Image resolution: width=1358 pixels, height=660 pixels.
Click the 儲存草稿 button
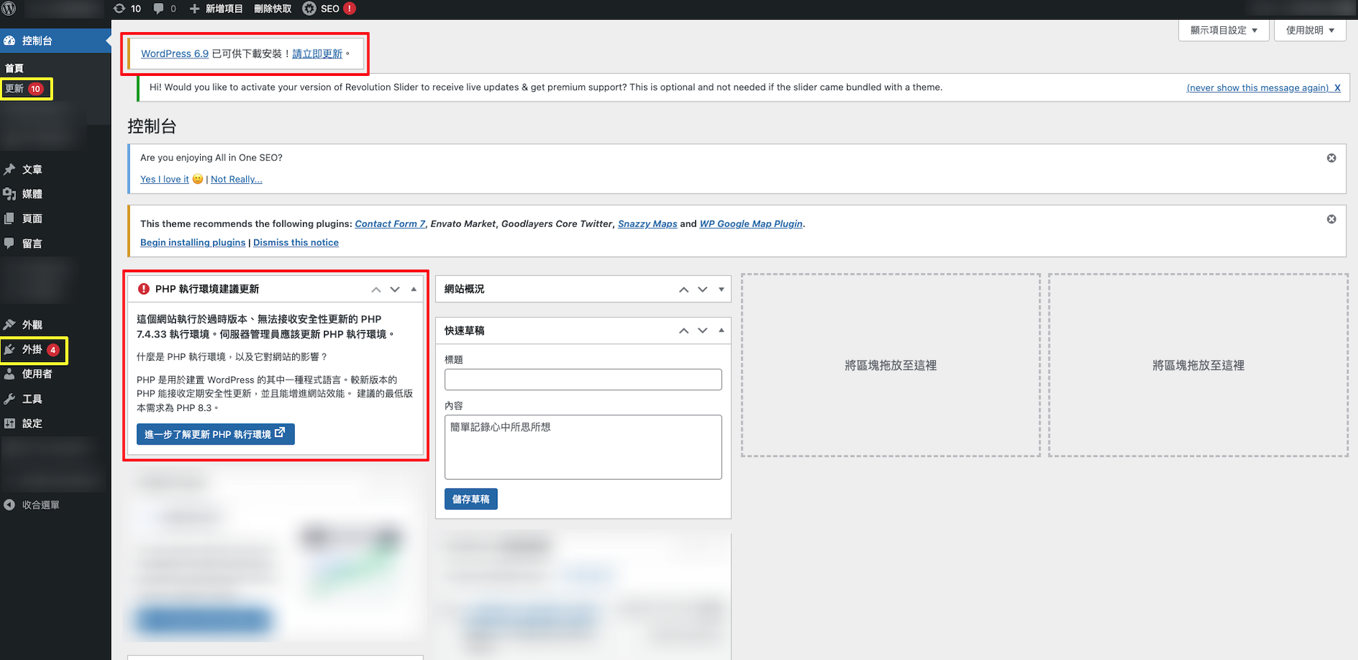[x=471, y=499]
